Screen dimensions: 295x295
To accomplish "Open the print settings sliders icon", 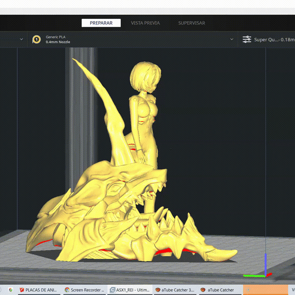I will click(x=247, y=39).
